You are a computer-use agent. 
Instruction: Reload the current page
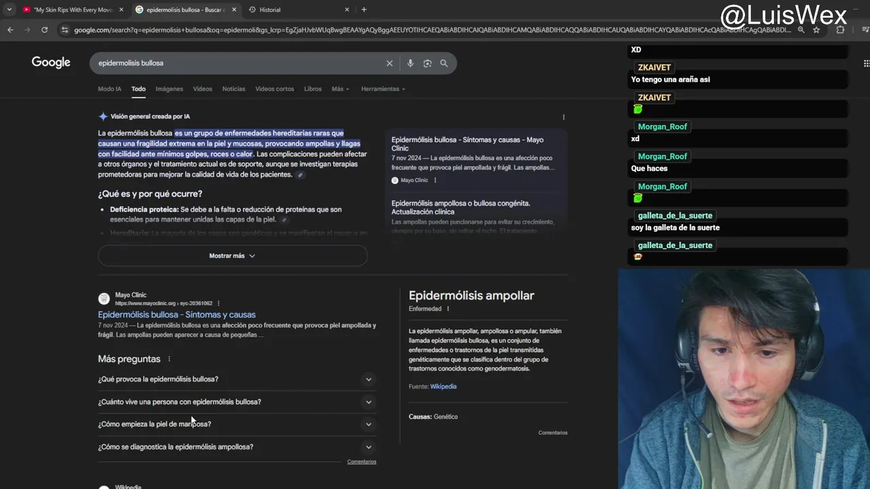point(45,30)
